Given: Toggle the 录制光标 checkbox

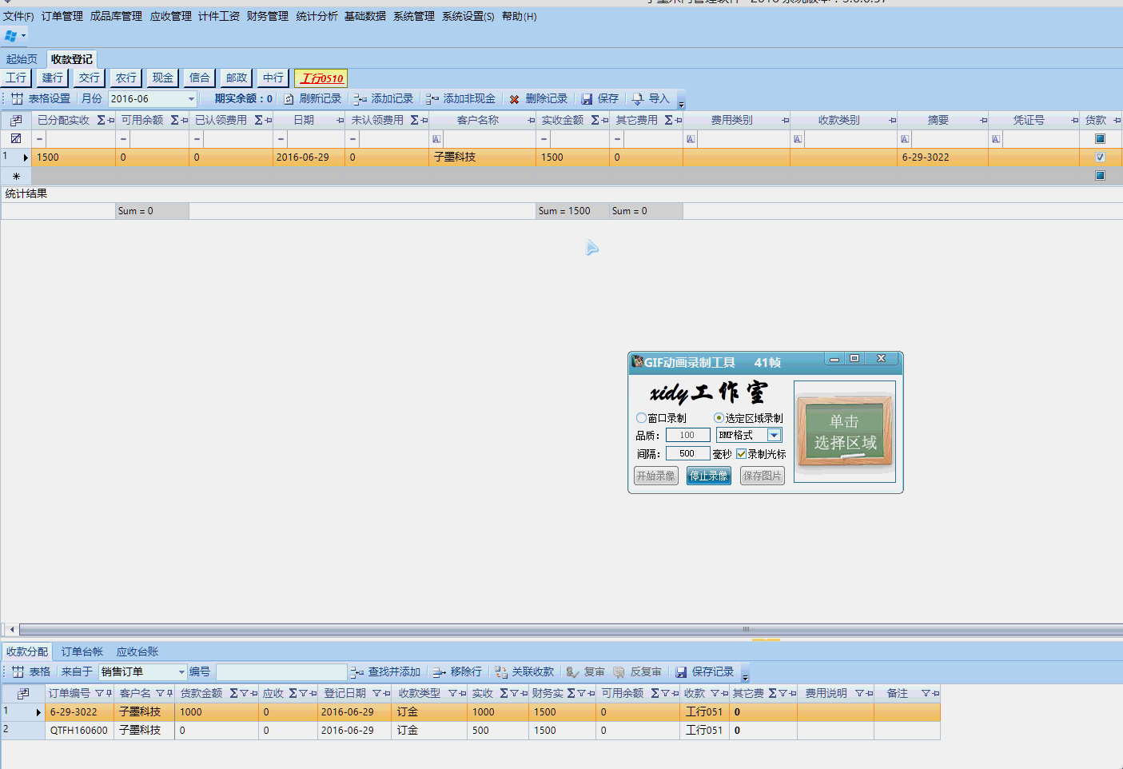Looking at the screenshot, I should point(742,454).
